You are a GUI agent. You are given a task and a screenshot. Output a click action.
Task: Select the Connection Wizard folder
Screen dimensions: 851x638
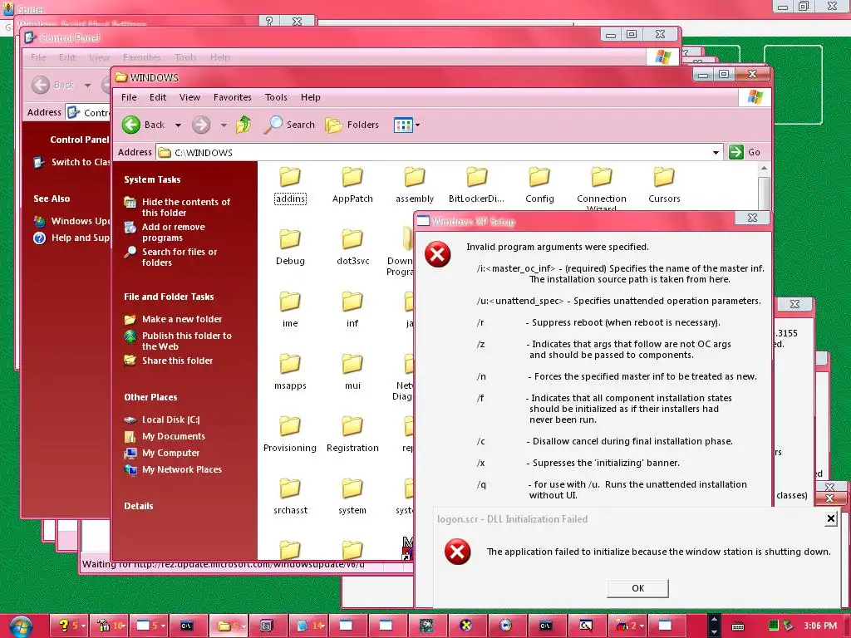[x=602, y=188]
